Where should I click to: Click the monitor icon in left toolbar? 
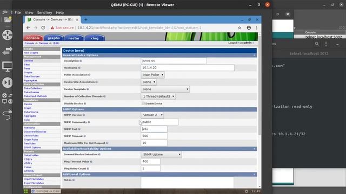pos(7,67)
